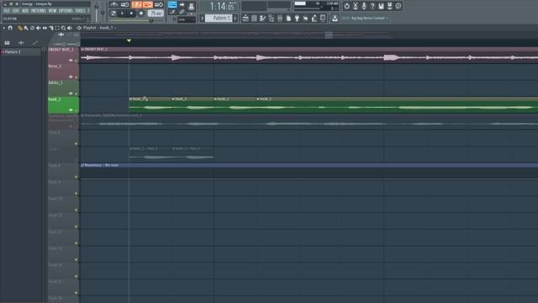
Task: Click the content library download icon
Action: coord(335,19)
